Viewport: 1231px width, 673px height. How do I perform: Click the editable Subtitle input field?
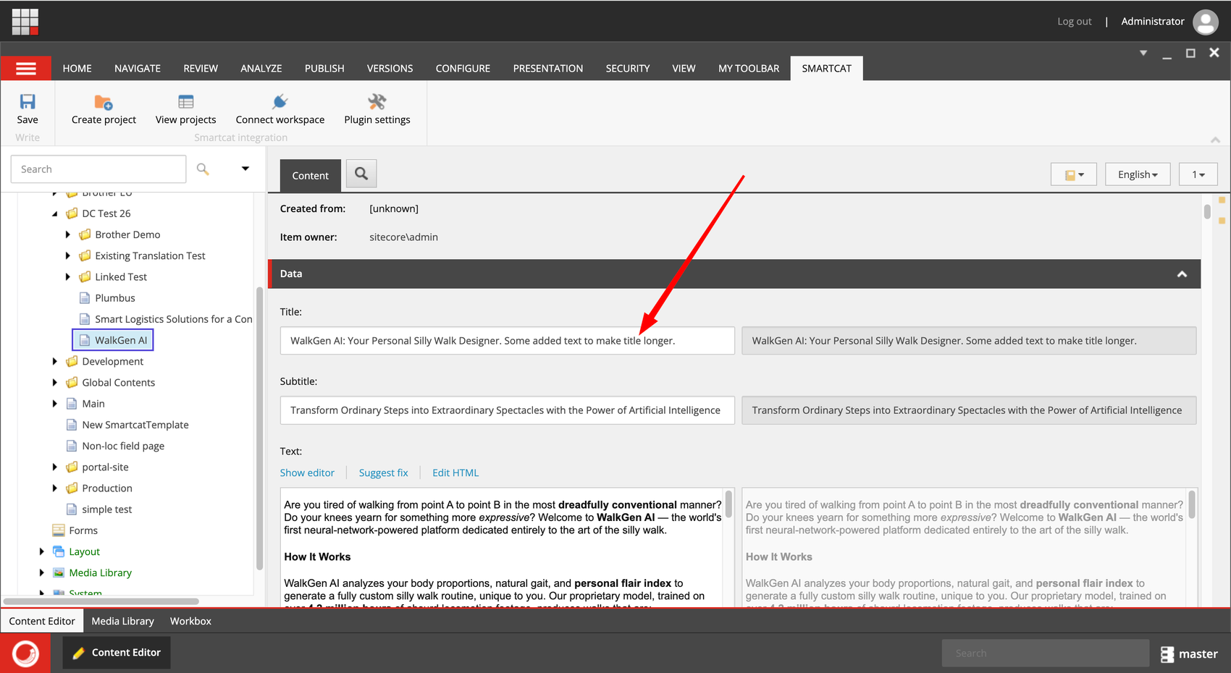(x=508, y=410)
